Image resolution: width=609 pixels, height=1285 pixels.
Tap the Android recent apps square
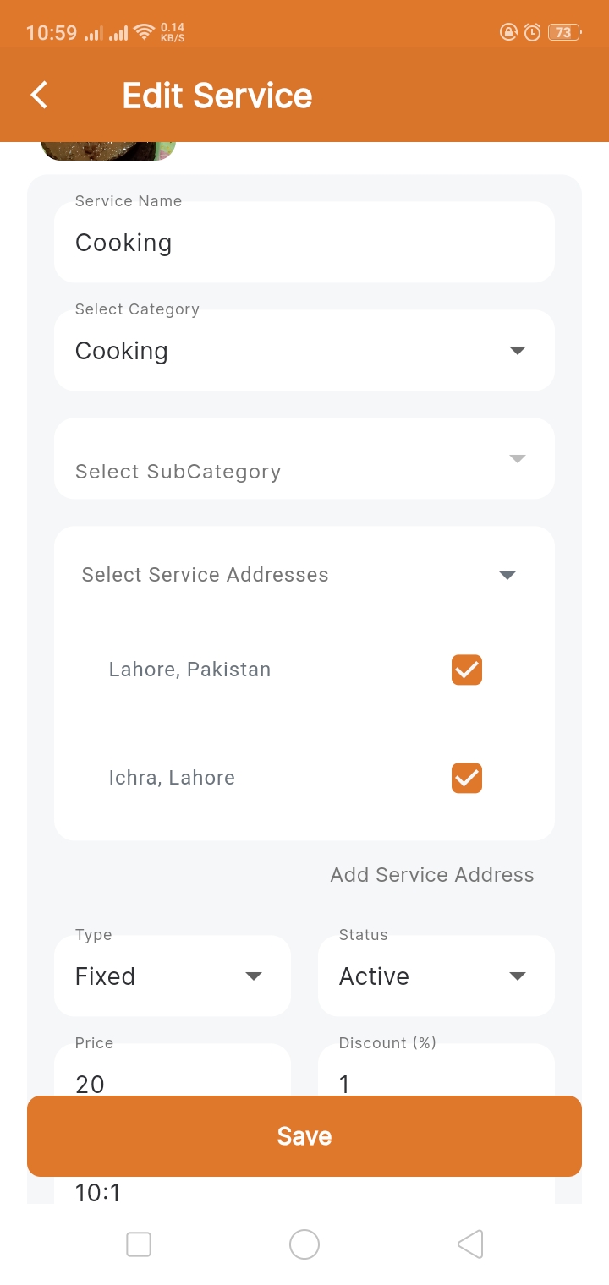138,1244
